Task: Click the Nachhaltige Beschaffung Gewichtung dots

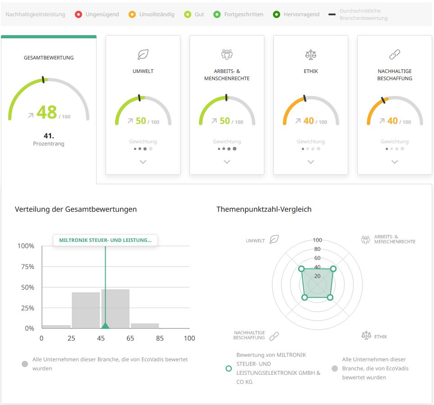Action: click(x=395, y=149)
